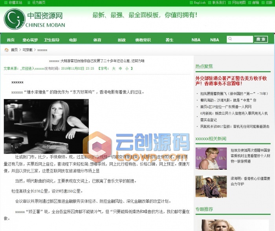The image size is (275, 231).
Task: Click thumbnail beside 驻埃及使馆再次提醒 article
Action: coord(211,158)
